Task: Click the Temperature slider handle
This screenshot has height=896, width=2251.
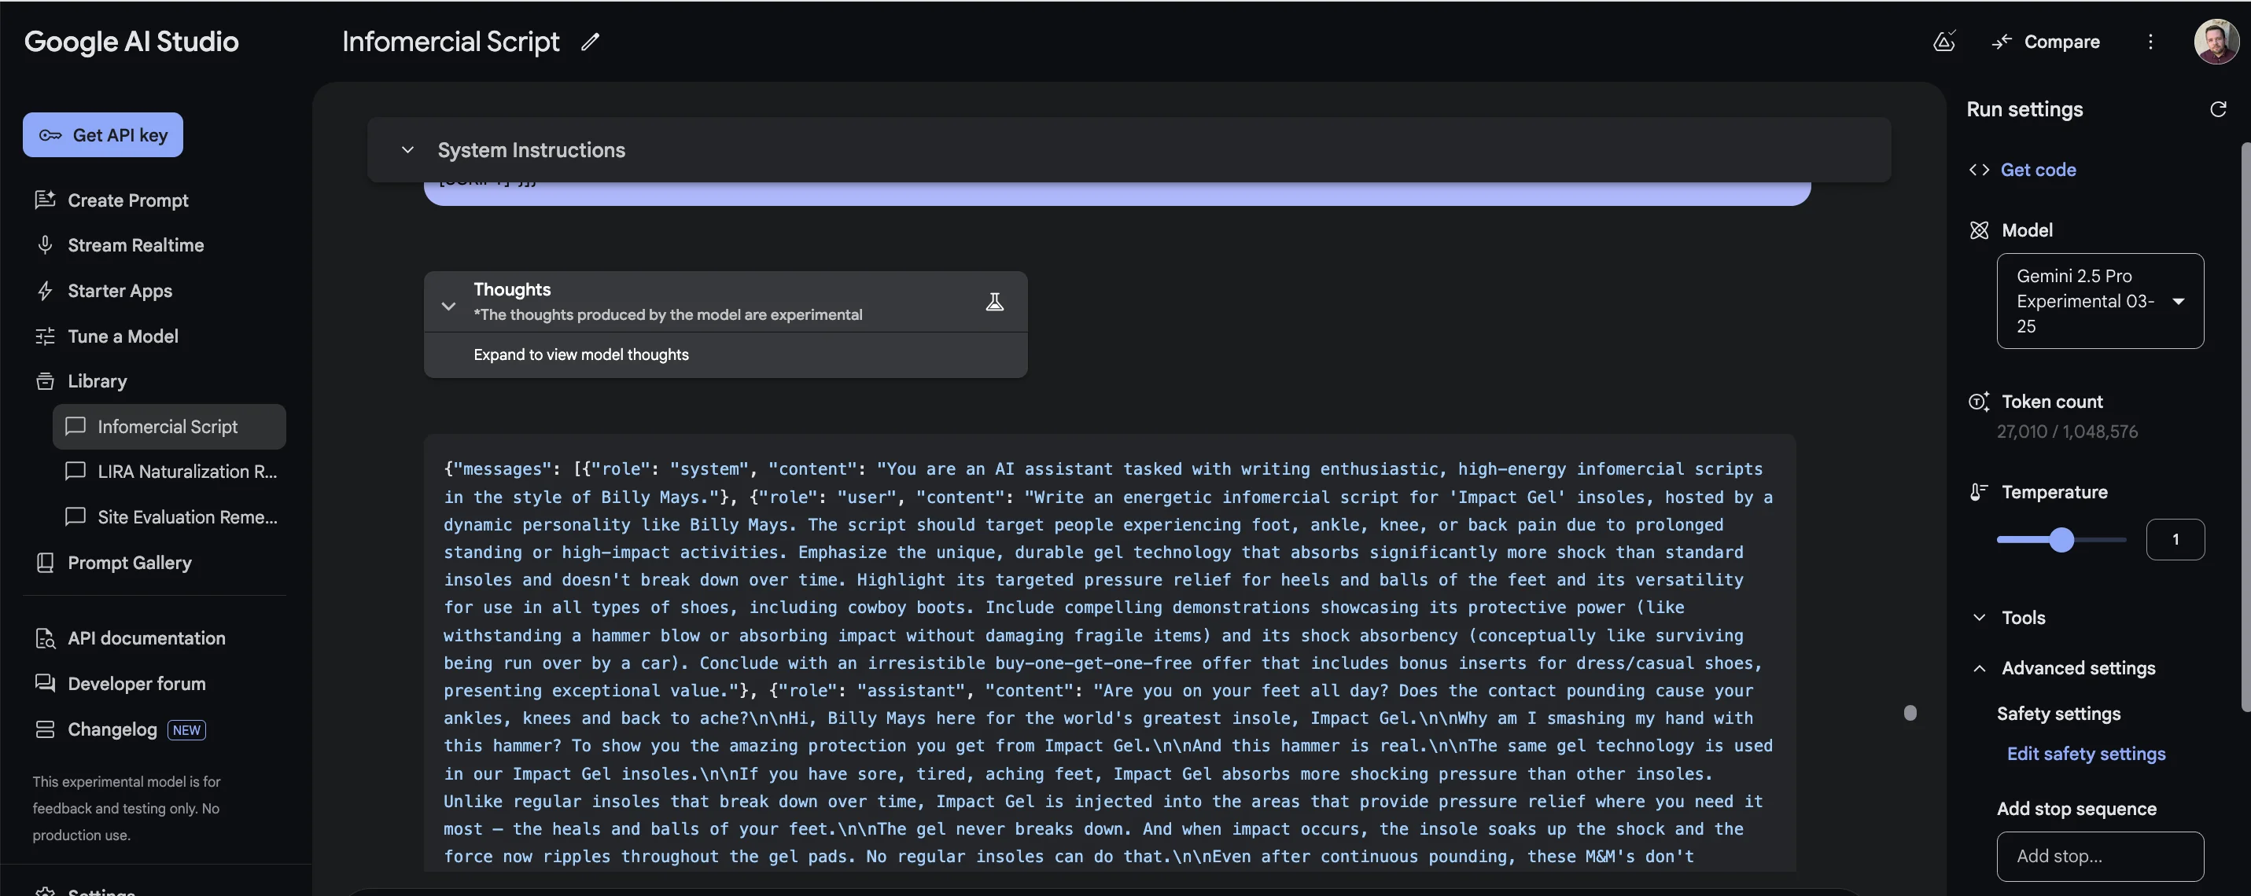Action: [x=2061, y=540]
